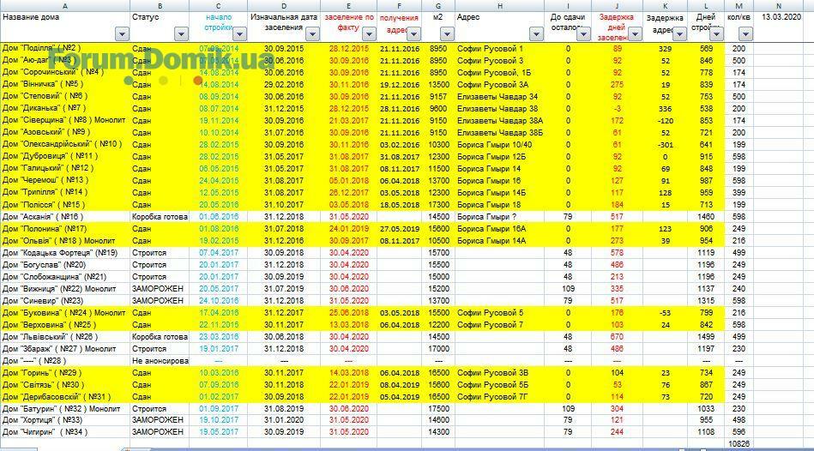Select cell Дом "Богуслав" (№20)

click(x=65, y=265)
